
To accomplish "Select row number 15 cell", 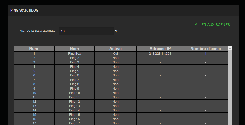I will point(34,115).
